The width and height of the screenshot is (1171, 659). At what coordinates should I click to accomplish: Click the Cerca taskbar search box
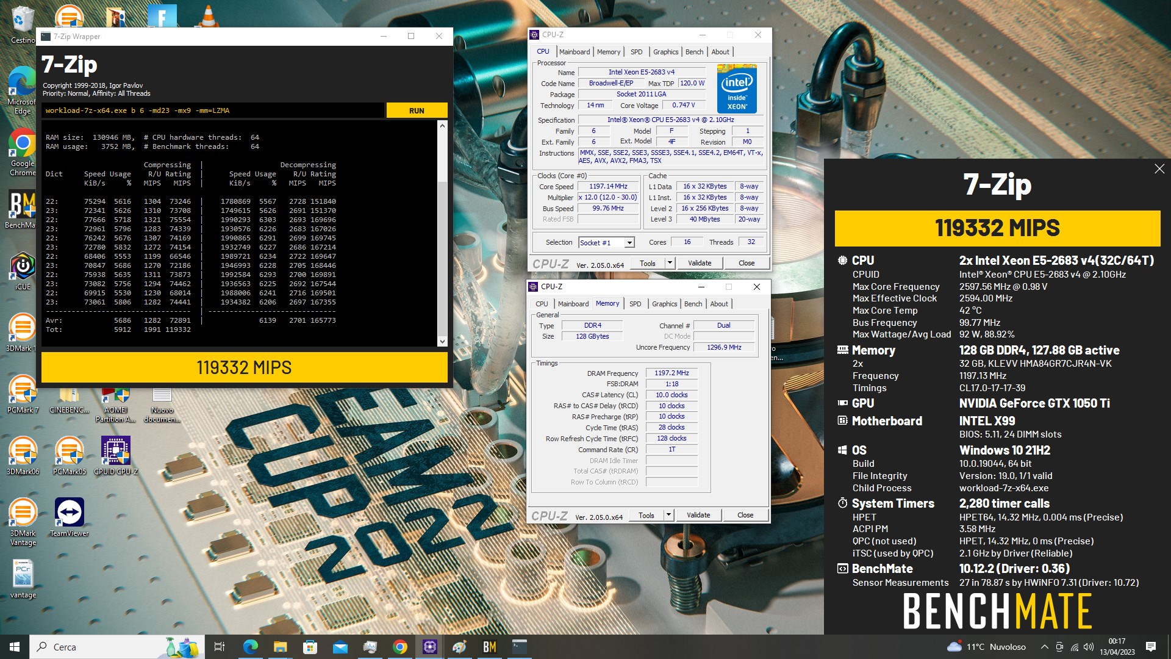click(x=116, y=647)
